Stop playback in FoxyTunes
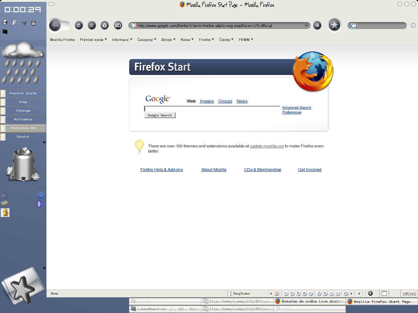 coord(304,293)
